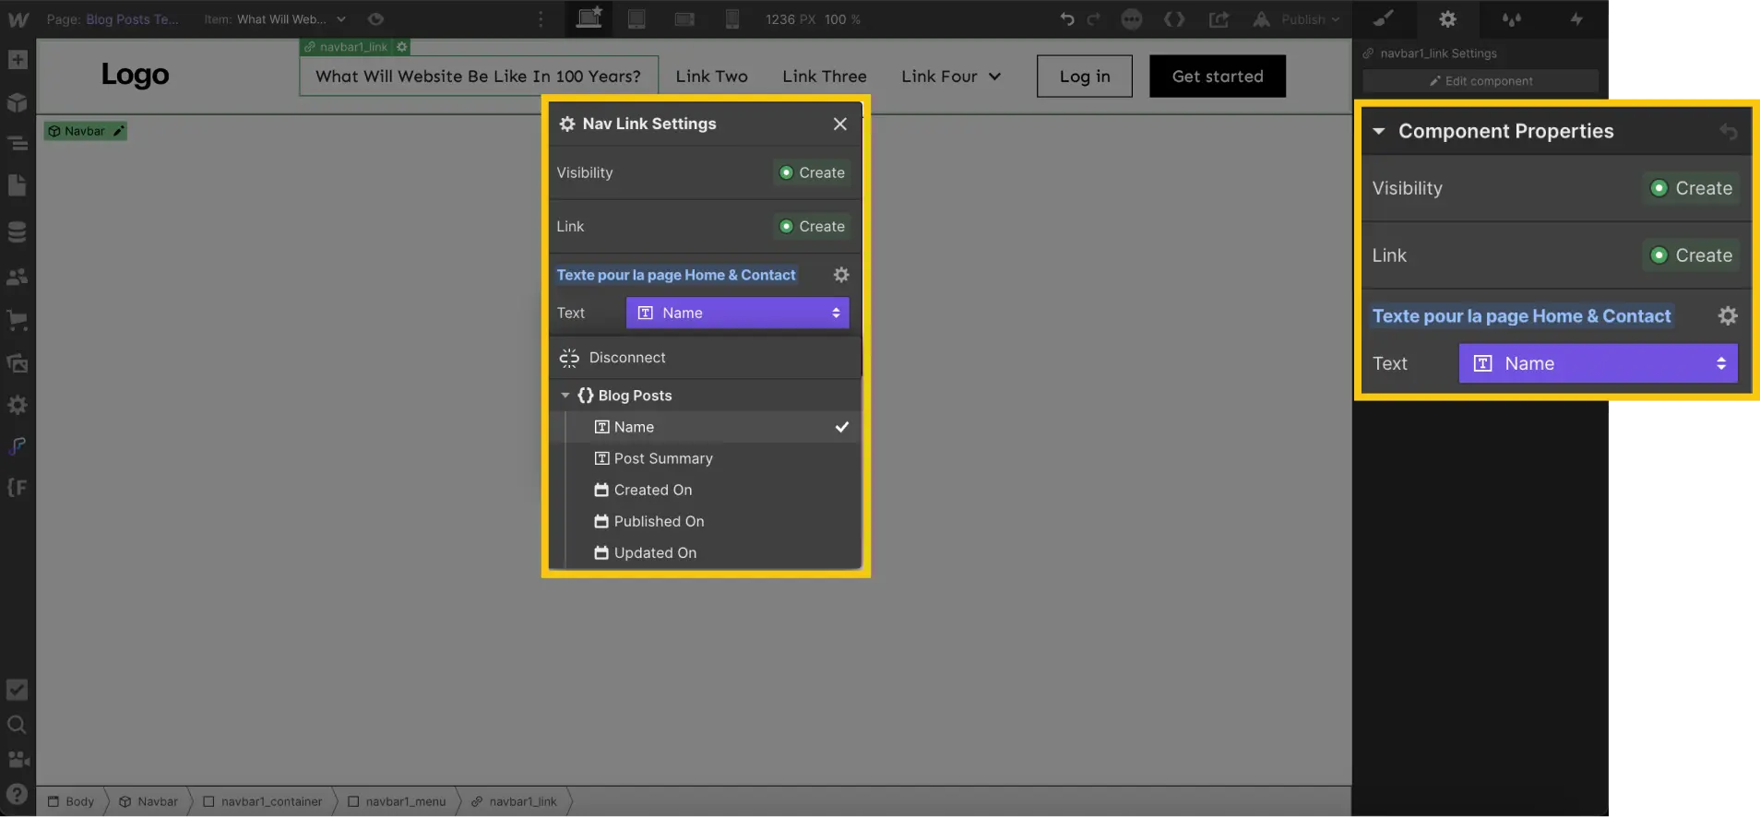
Task: Select navbar1_menu in the breadcrumb bar
Action: [x=397, y=801]
